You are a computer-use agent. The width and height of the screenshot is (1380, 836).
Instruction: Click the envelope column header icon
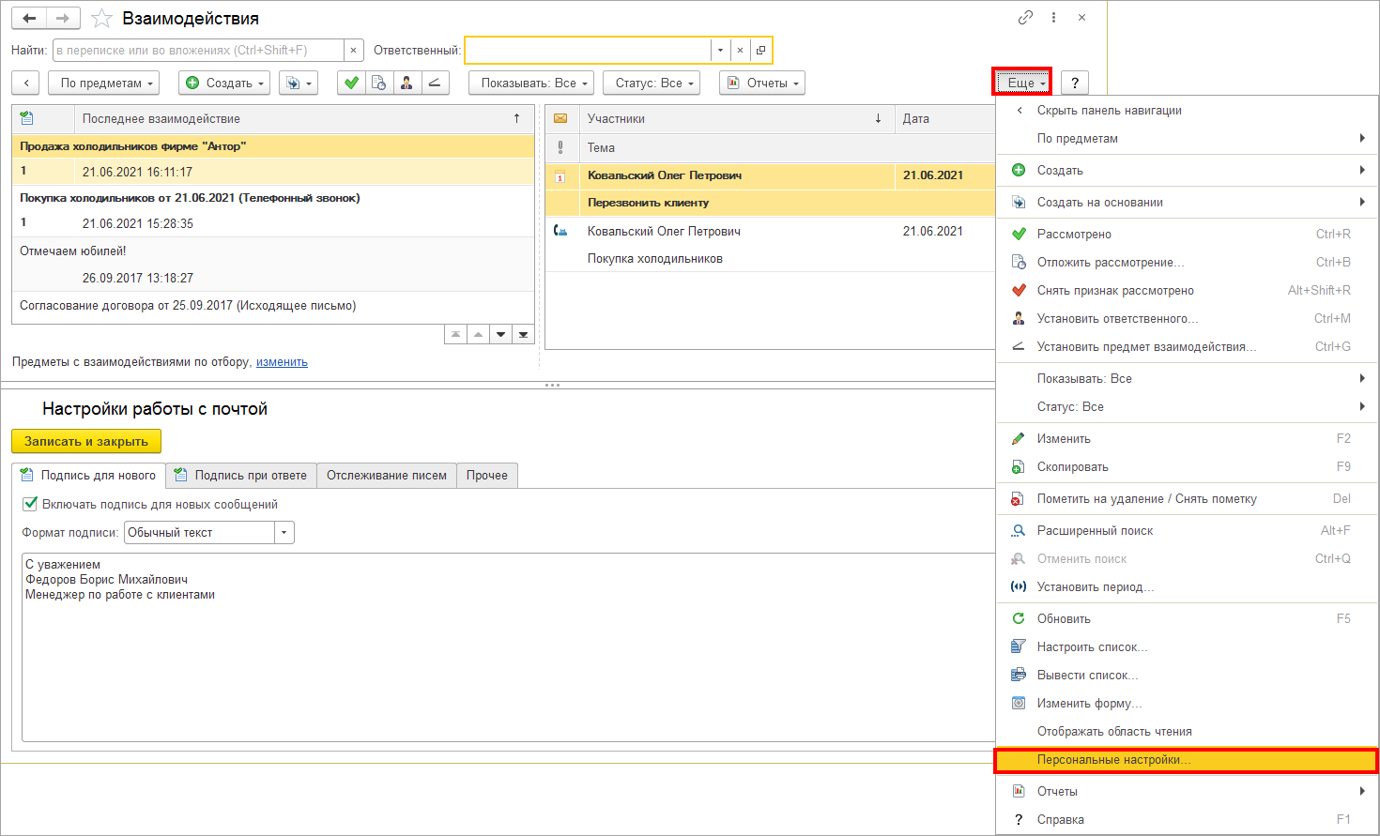pos(560,119)
